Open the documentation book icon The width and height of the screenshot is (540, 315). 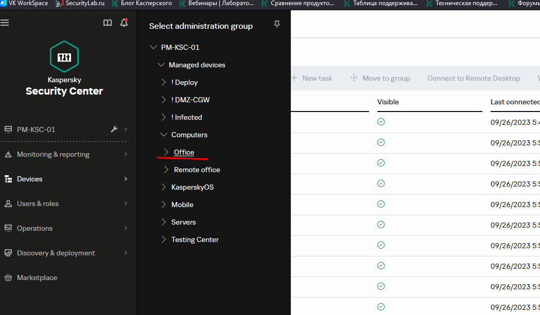coord(108,23)
